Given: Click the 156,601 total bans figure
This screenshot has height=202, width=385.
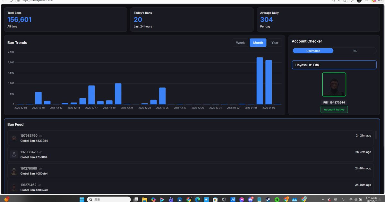Looking at the screenshot, I should [20, 20].
